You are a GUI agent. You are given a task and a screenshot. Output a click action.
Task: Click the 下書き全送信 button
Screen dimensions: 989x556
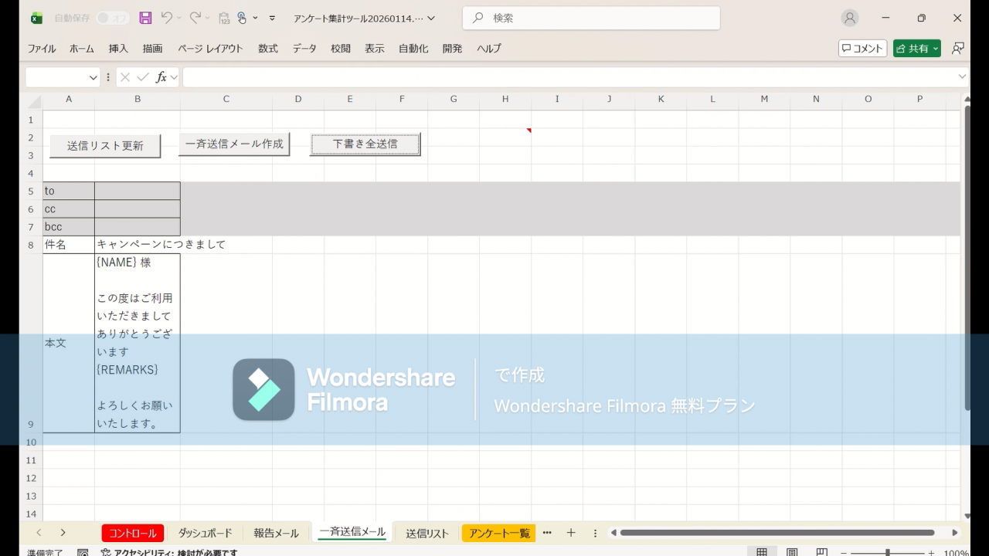[365, 144]
